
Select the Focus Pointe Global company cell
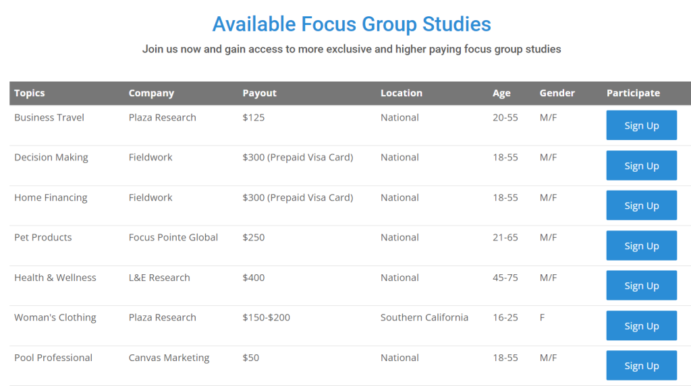(173, 237)
